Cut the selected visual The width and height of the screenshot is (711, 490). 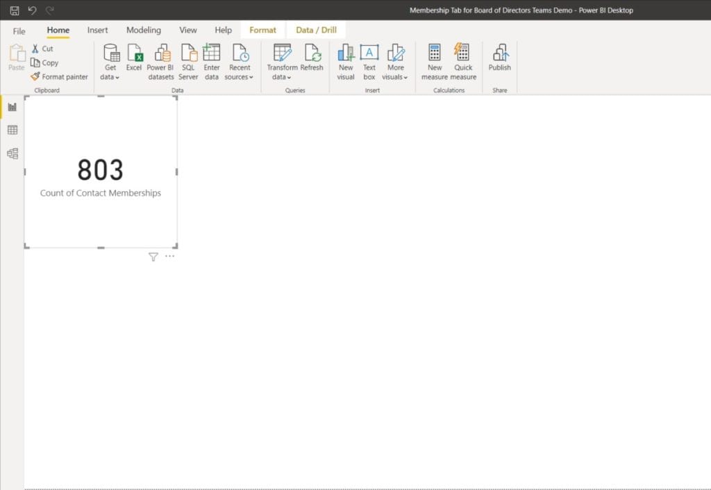coord(42,49)
